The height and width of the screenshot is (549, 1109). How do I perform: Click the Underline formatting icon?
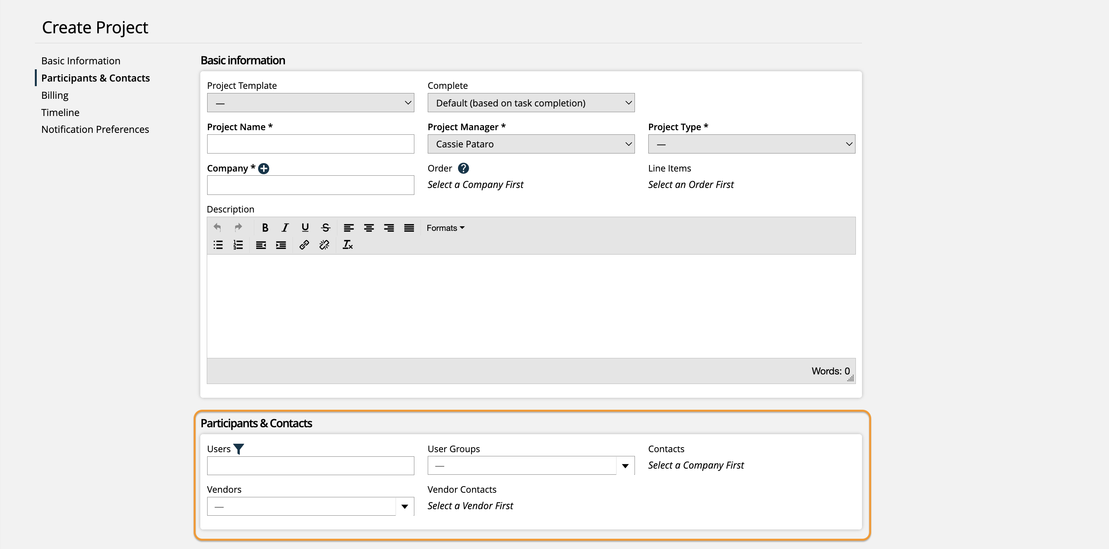click(304, 228)
